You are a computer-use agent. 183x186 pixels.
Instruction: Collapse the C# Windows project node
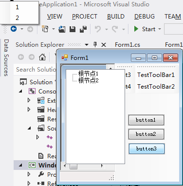20,165
